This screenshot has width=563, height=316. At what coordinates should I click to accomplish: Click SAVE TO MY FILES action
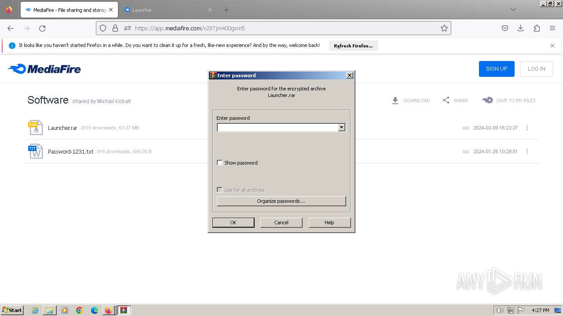click(508, 101)
